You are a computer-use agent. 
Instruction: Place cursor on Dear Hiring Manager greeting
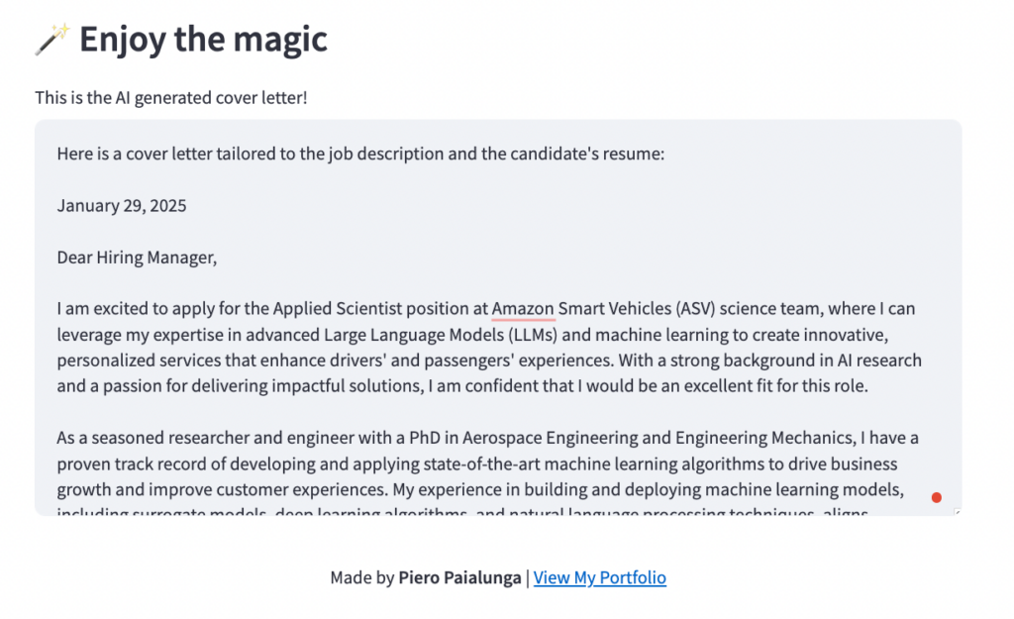click(x=136, y=258)
